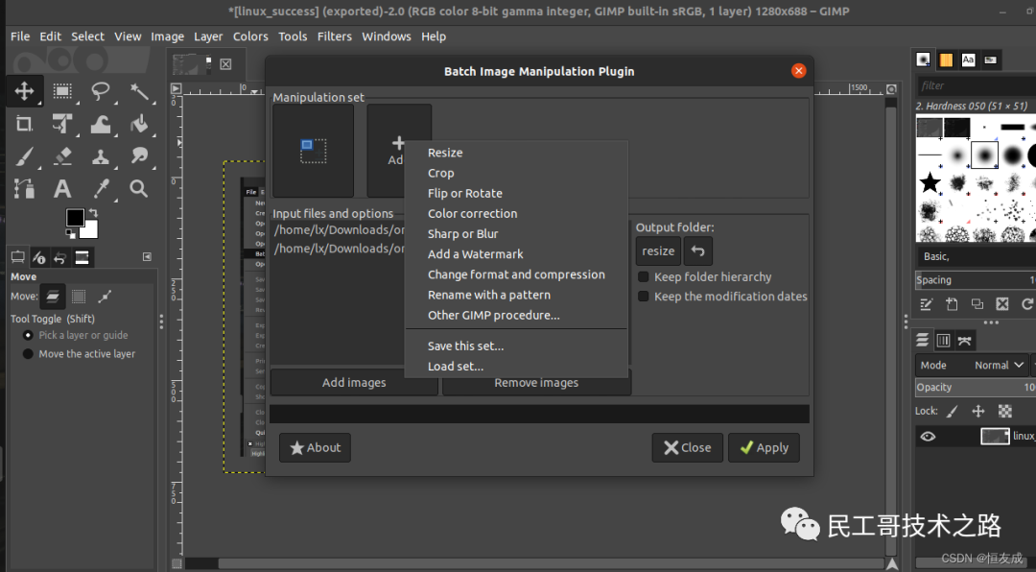Switch to the Images dock tab
Image resolution: width=1036 pixels, height=572 pixels.
tap(82, 257)
